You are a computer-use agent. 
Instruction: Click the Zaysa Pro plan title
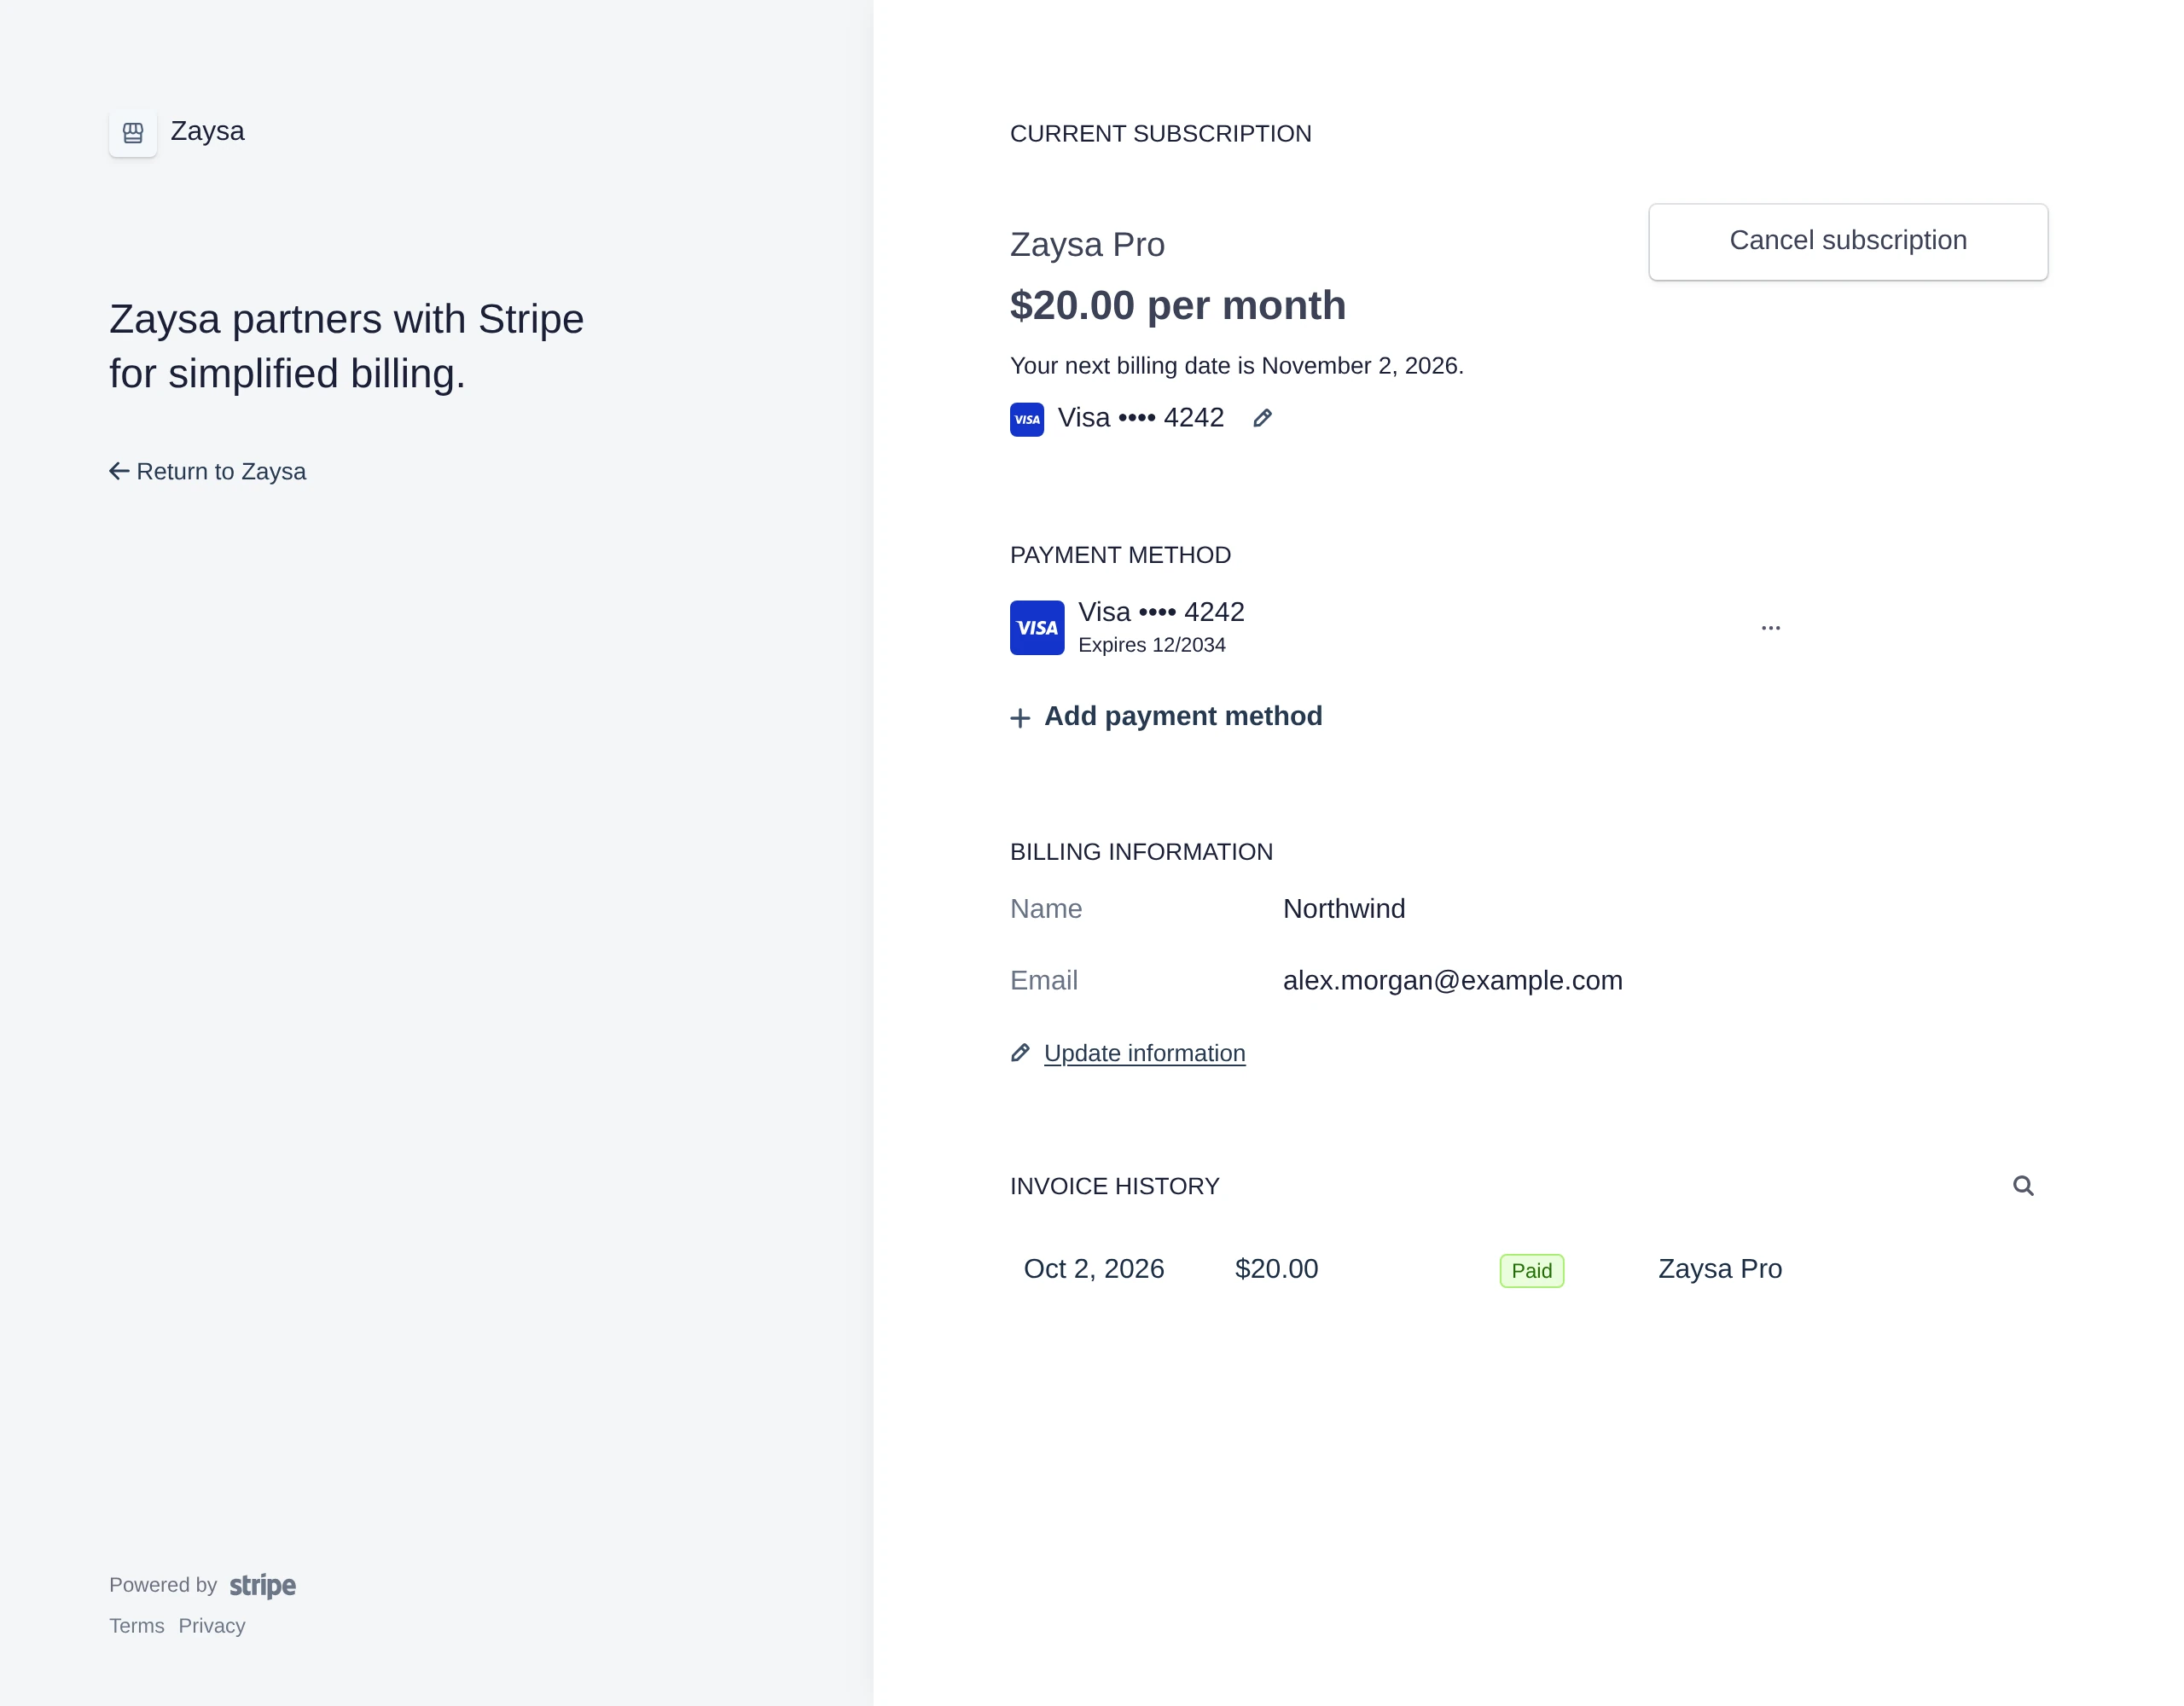tap(1087, 245)
